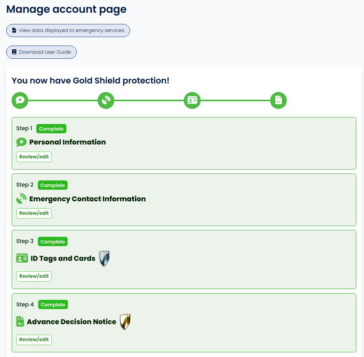The image size is (364, 357).
Task: Click Review/edit under Personal Information
Action: click(34, 156)
